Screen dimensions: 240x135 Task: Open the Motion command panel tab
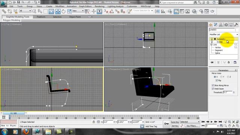tap(226, 25)
